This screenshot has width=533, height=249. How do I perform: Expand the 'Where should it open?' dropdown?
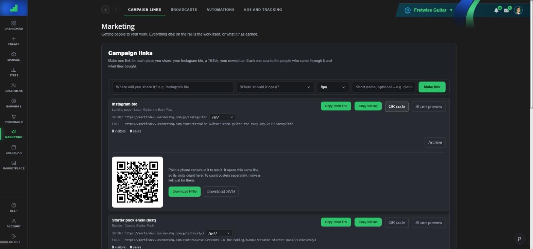pyautogui.click(x=275, y=87)
